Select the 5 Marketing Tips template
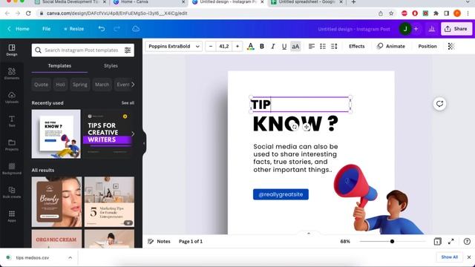This screenshot has width=475, height=267. tap(109, 202)
